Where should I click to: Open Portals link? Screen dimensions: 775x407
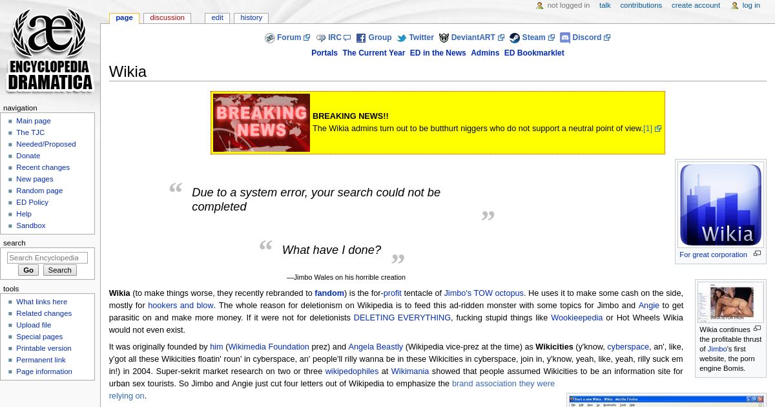click(324, 53)
